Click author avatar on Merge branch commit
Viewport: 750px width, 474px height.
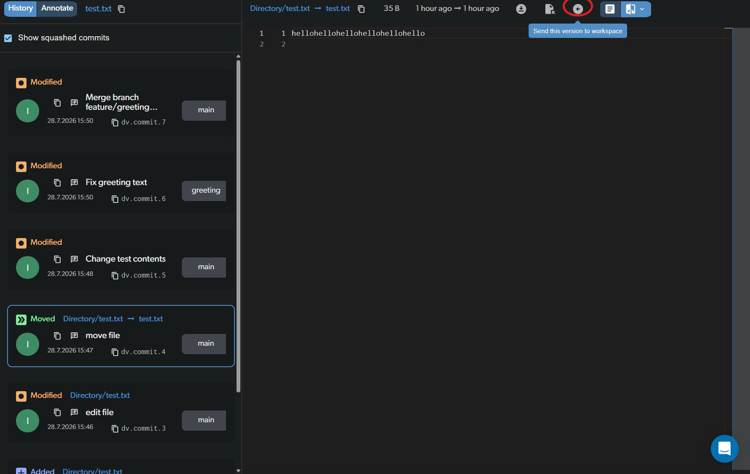point(27,111)
